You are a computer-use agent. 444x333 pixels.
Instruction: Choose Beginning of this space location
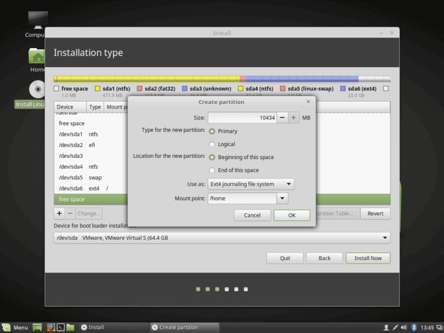click(x=212, y=157)
